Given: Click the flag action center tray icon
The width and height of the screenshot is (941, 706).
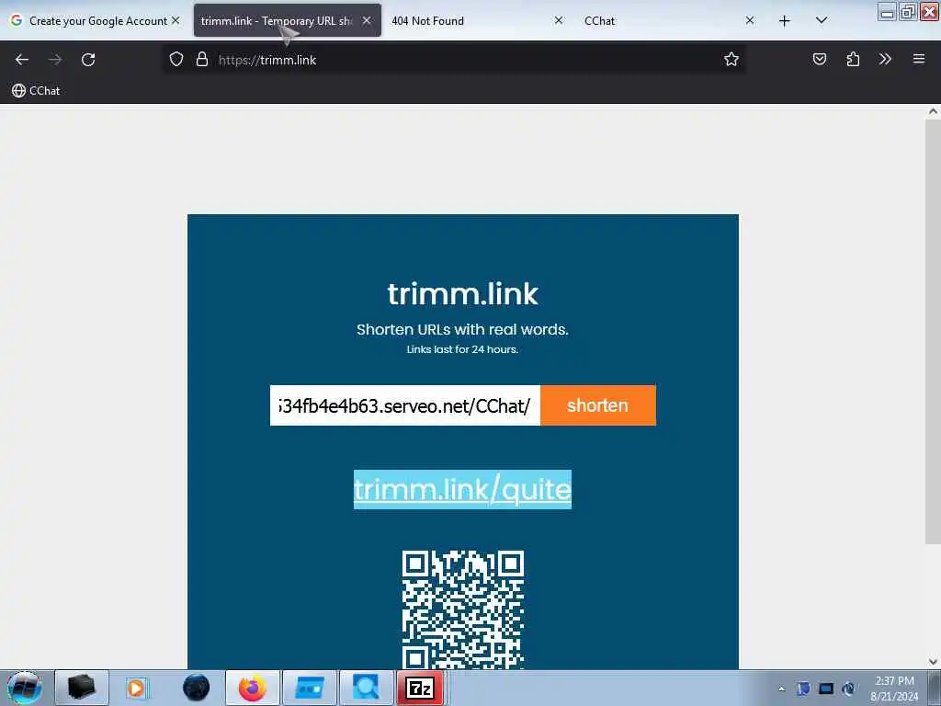Looking at the screenshot, I should 803,689.
